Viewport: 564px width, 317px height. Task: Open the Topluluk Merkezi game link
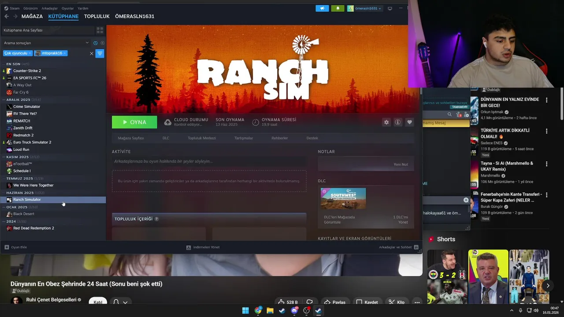click(202, 138)
